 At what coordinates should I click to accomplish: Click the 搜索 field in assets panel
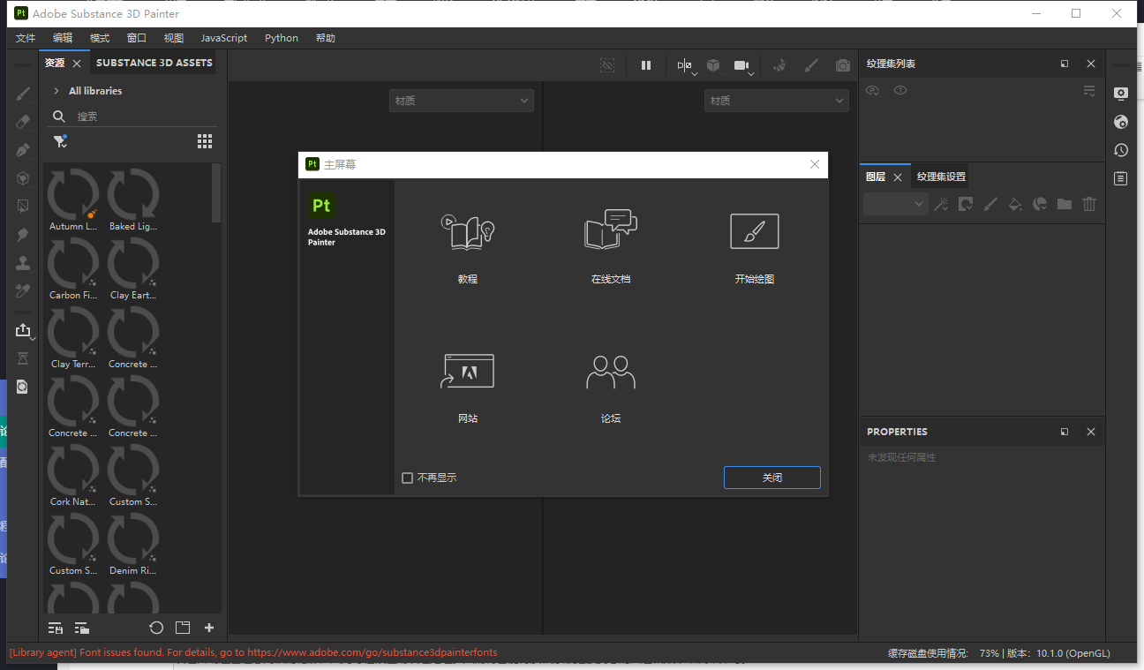(x=132, y=117)
